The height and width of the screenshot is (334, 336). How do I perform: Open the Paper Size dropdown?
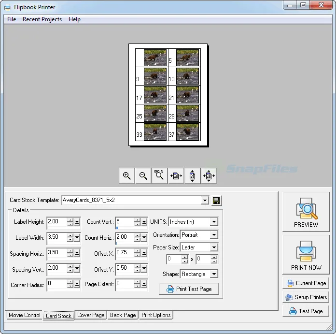[214, 247]
